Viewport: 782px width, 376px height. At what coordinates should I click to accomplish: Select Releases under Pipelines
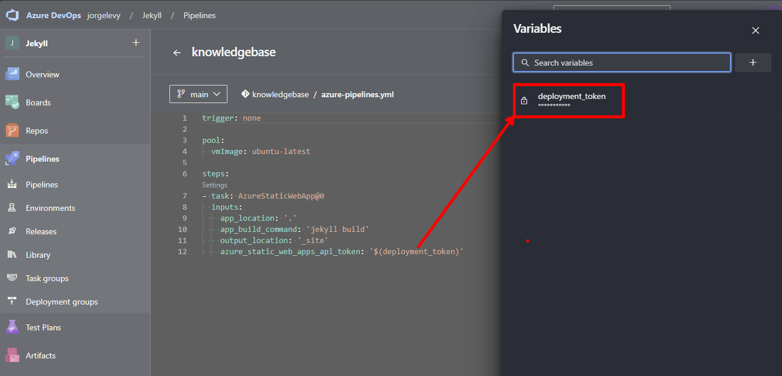point(41,231)
